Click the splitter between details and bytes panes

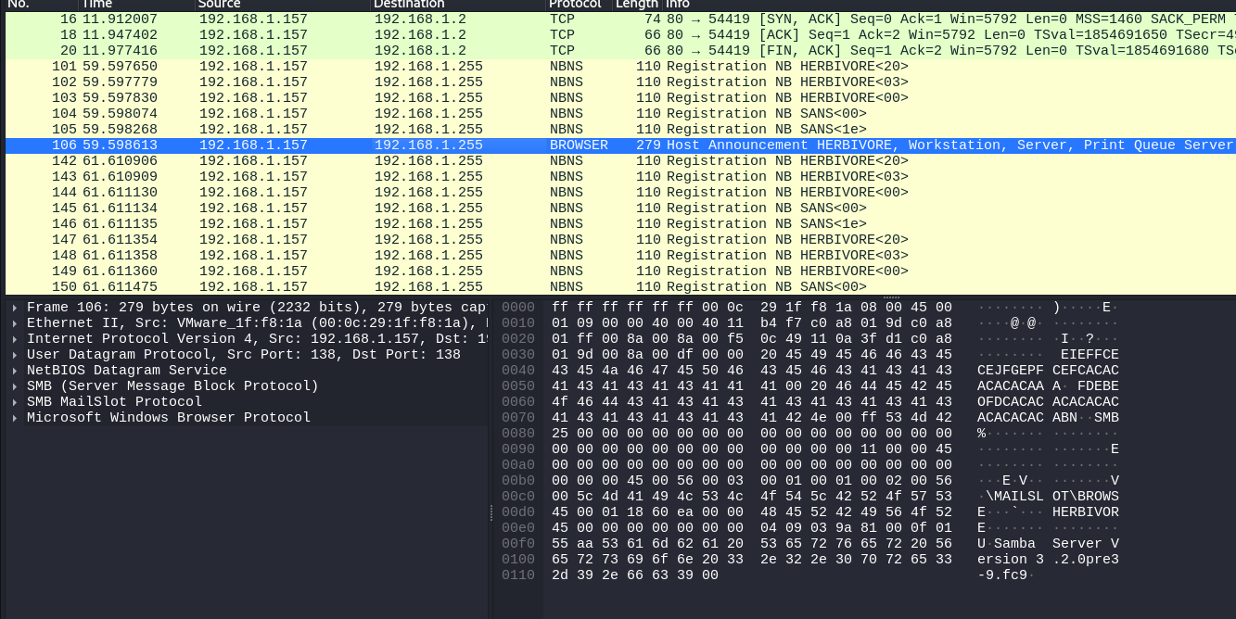(491, 512)
